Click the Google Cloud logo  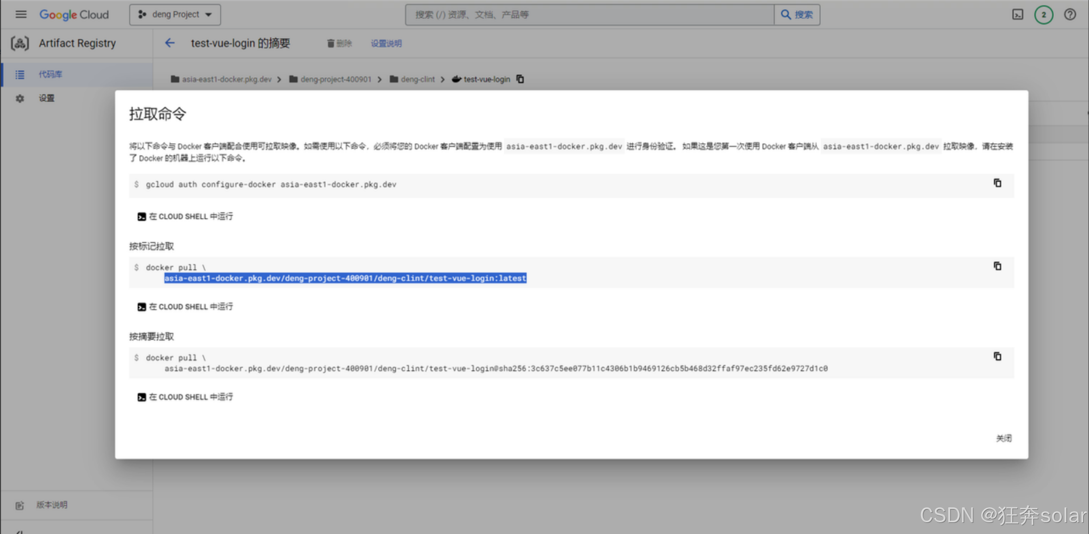pyautogui.click(x=74, y=14)
